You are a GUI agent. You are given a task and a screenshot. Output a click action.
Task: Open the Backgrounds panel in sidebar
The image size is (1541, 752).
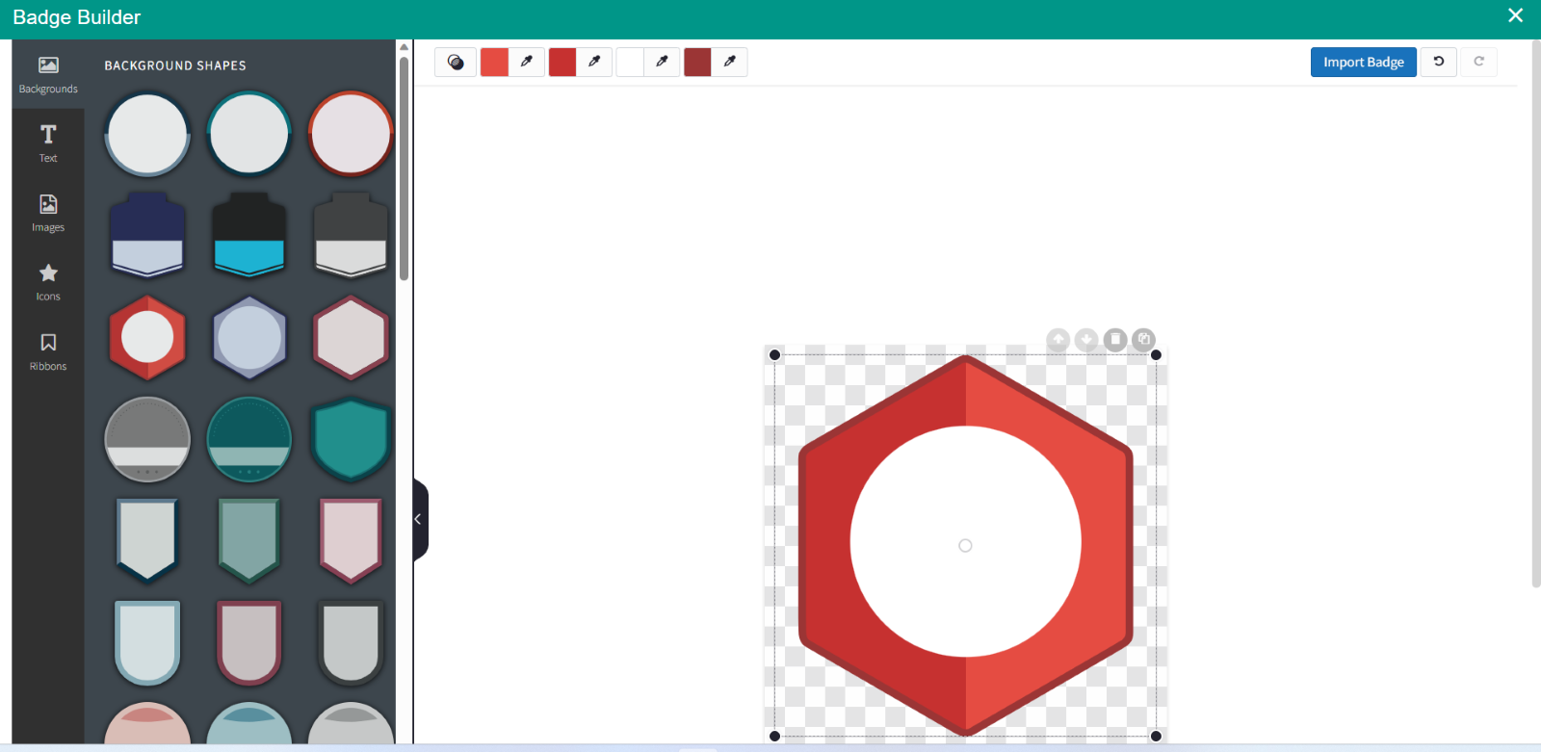click(48, 74)
